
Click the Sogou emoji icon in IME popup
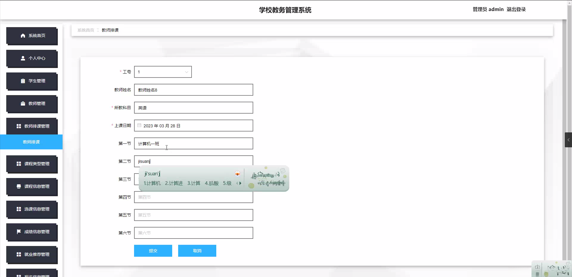tap(237, 174)
